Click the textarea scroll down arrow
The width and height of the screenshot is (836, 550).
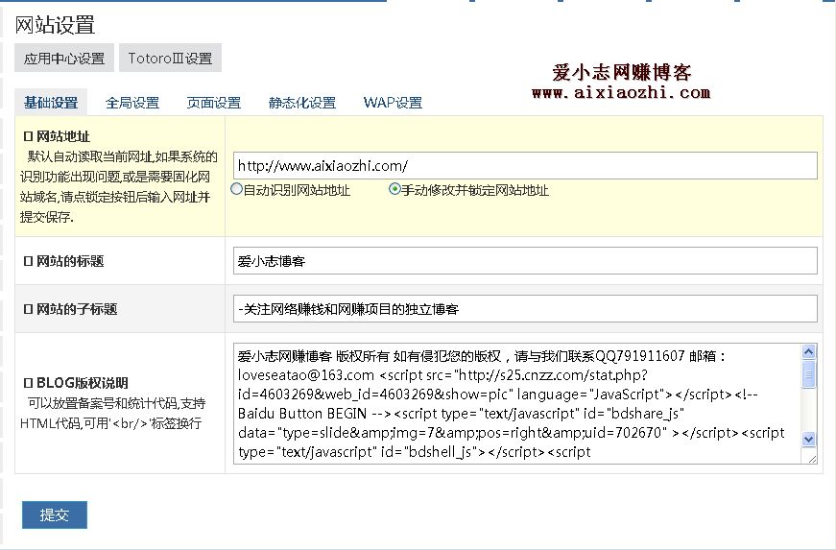[x=809, y=440]
